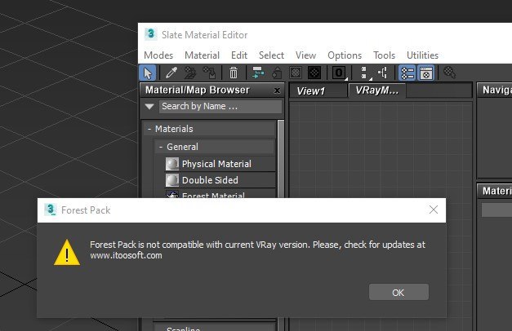Click the Delete Selected trash icon

[234, 73]
